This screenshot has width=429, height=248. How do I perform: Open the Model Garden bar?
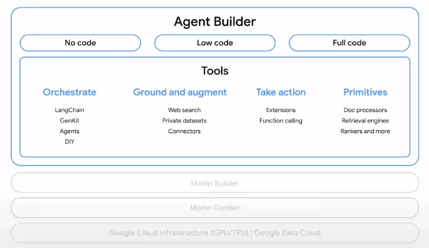click(x=214, y=207)
